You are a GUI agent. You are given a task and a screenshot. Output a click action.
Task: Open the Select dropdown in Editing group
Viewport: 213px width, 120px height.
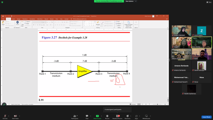(x=118, y=26)
